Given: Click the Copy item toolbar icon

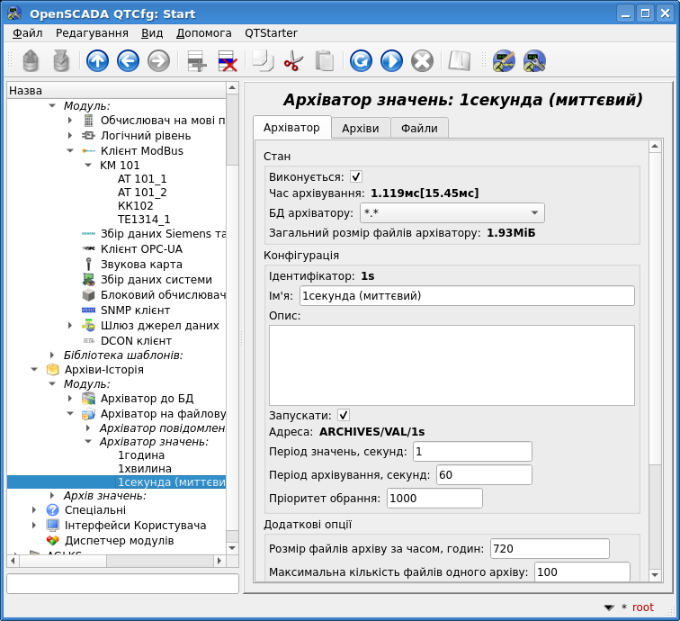Looking at the screenshot, I should [263, 60].
